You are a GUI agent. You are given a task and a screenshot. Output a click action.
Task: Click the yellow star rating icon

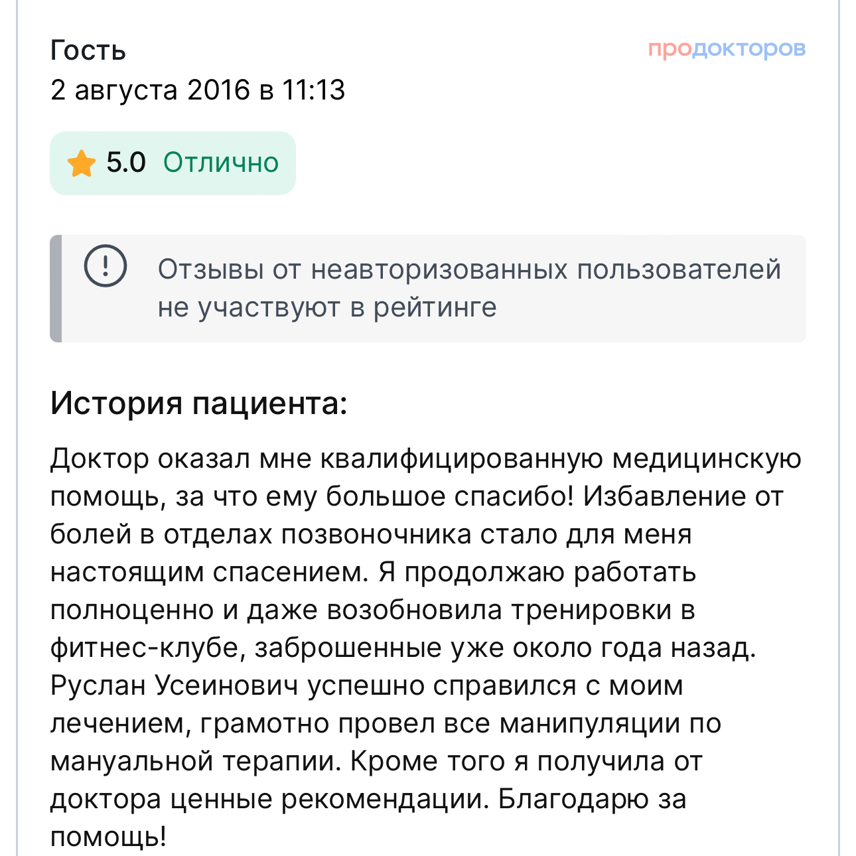point(82,163)
